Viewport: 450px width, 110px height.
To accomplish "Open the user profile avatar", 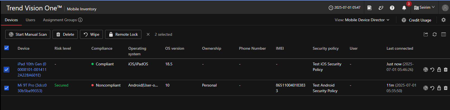I will pos(445,8).
